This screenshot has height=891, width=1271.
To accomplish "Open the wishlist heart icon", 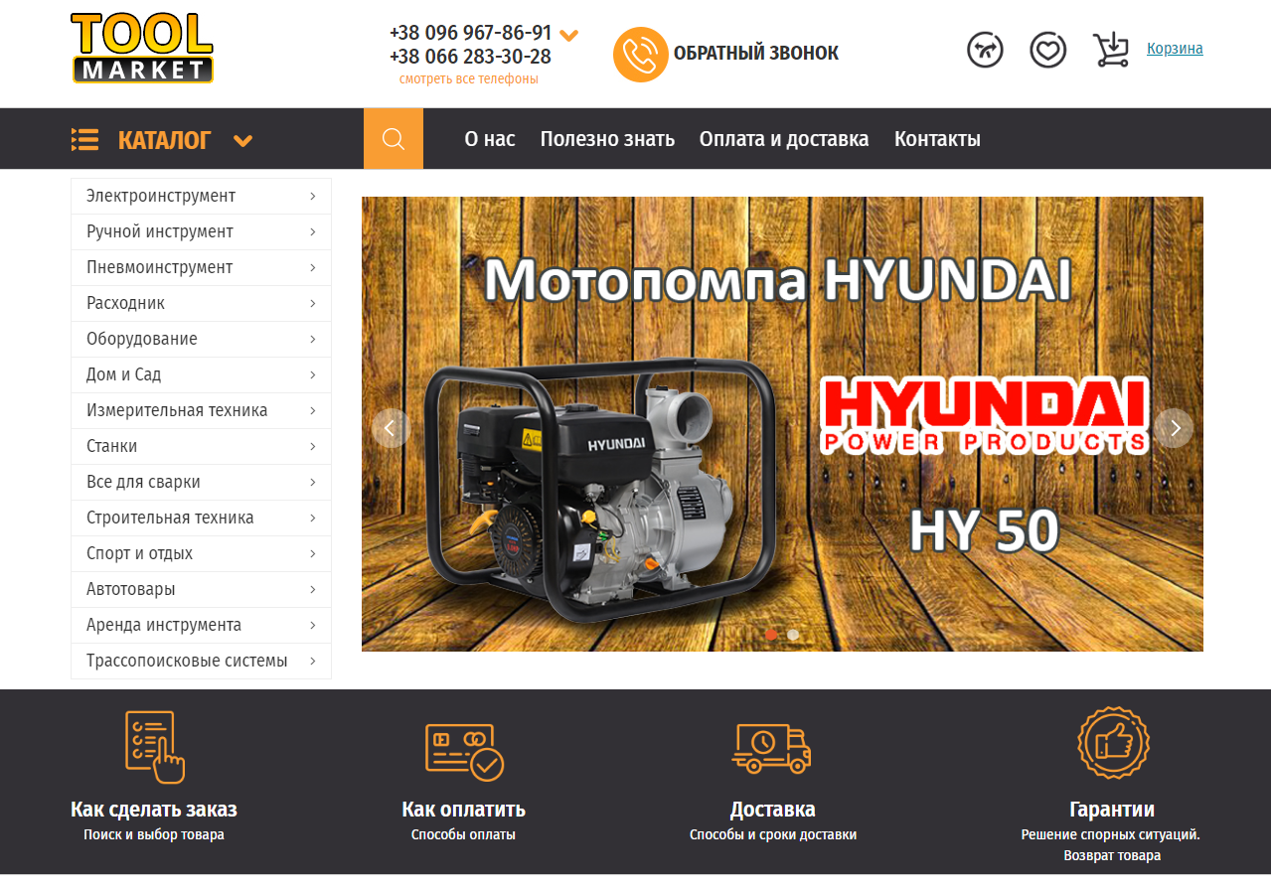I will coord(1047,50).
